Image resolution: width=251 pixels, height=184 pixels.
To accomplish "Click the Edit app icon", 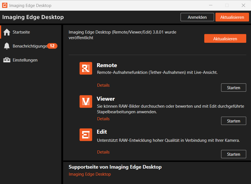I will (x=86, y=135).
